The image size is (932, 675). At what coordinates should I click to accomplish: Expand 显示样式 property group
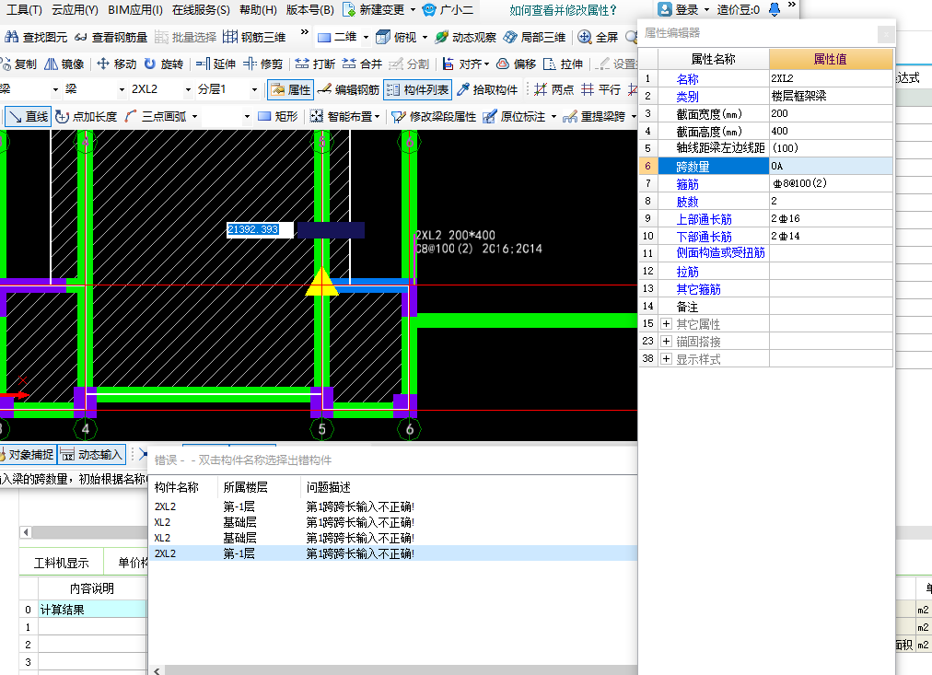[667, 359]
